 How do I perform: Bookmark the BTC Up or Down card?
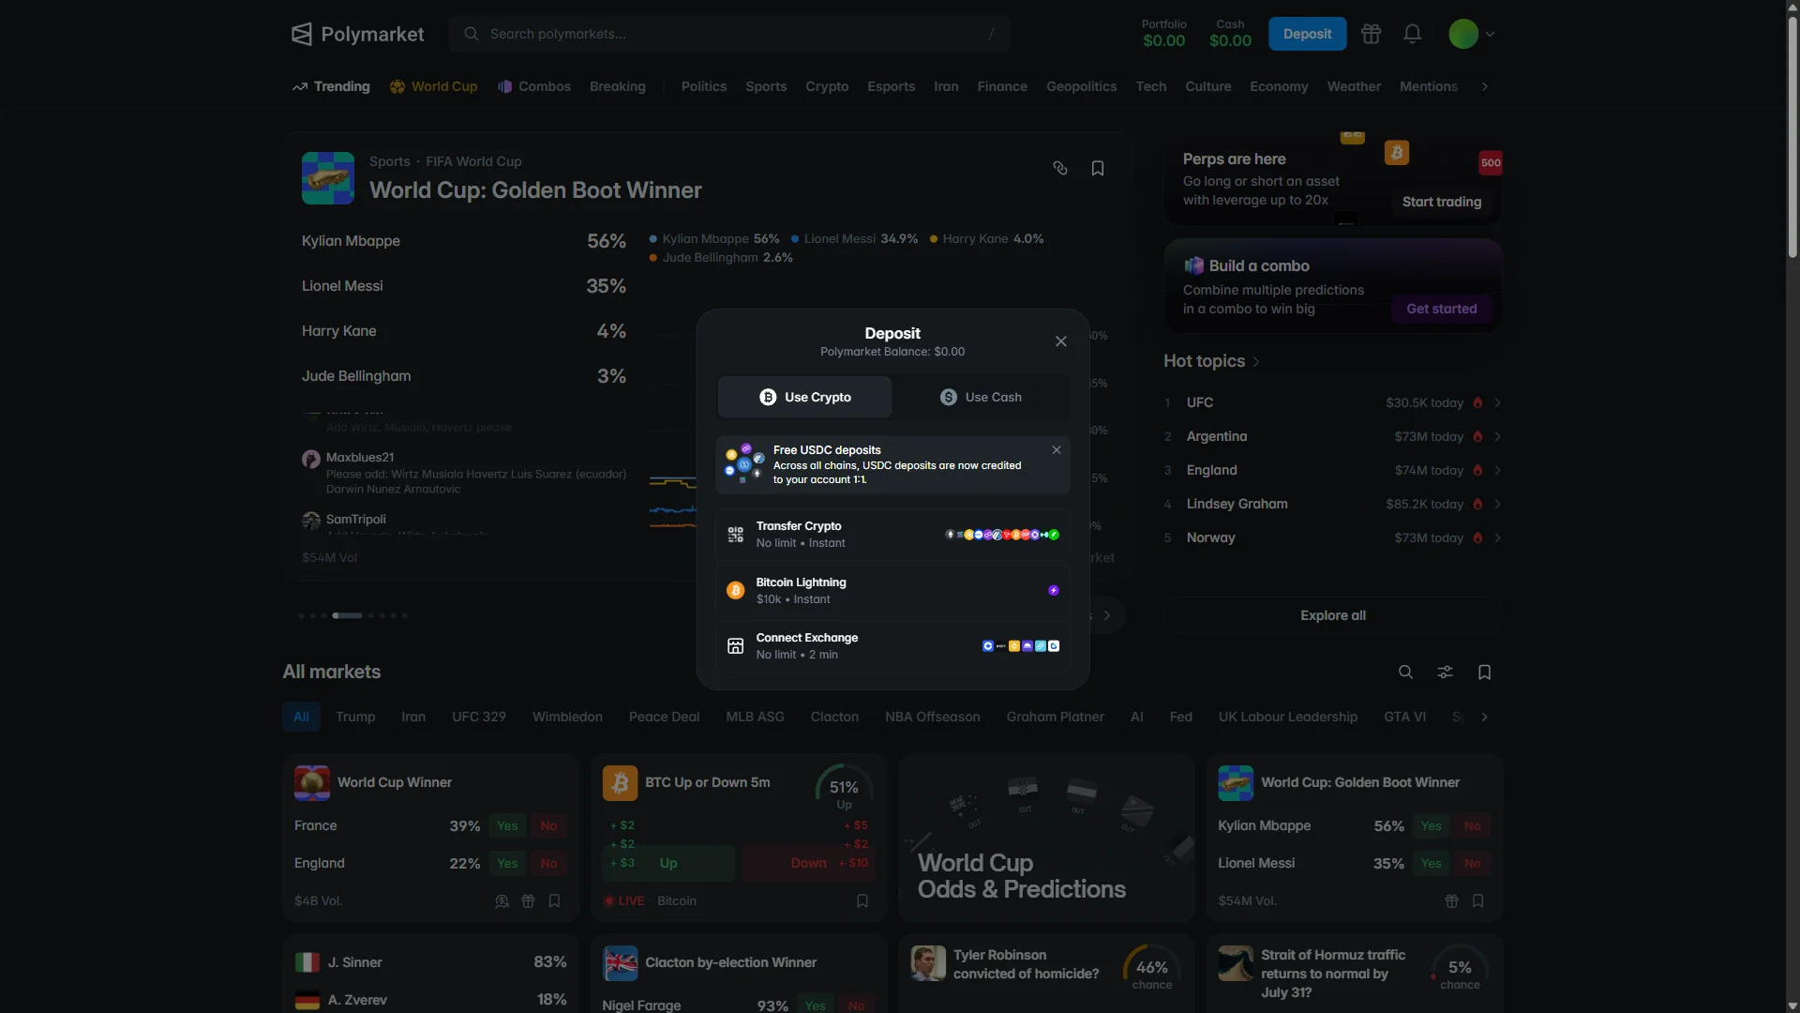pos(862,900)
